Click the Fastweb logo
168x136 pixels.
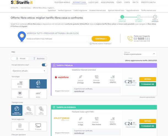coord(62,119)
